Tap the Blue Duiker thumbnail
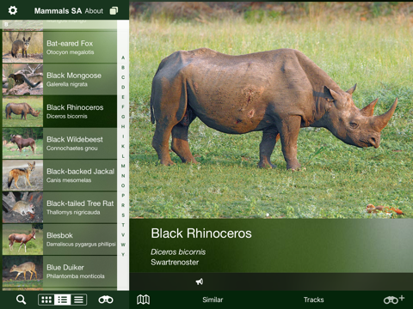Screen dimensions: 413x309 [x=23, y=271]
